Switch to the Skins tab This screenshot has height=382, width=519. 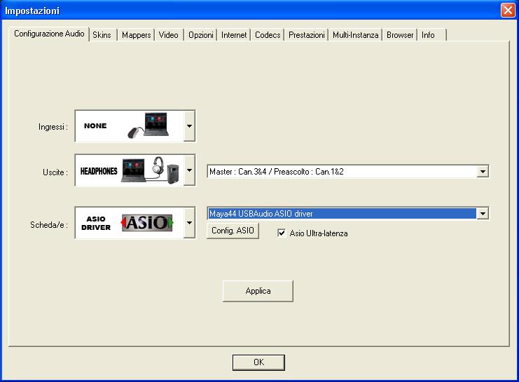tap(102, 35)
